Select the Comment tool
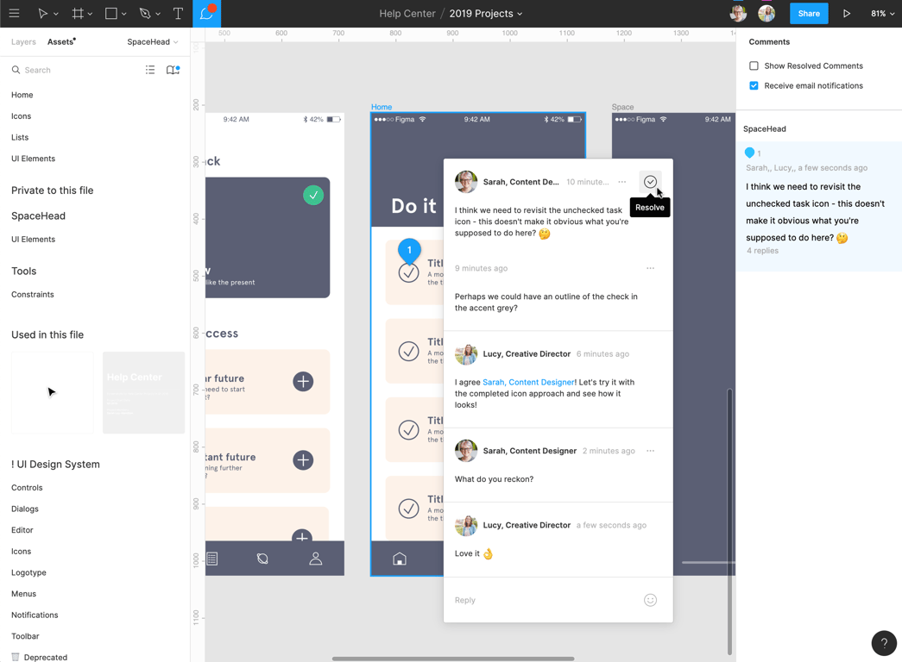This screenshot has width=902, height=662. pyautogui.click(x=207, y=14)
